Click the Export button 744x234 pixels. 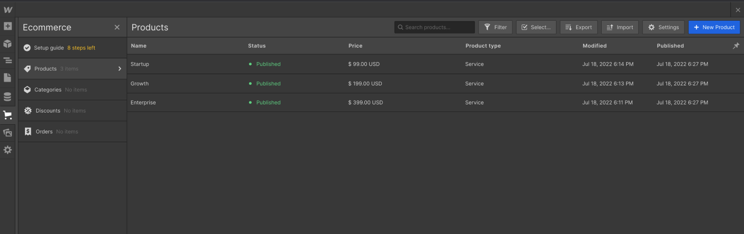[578, 28]
